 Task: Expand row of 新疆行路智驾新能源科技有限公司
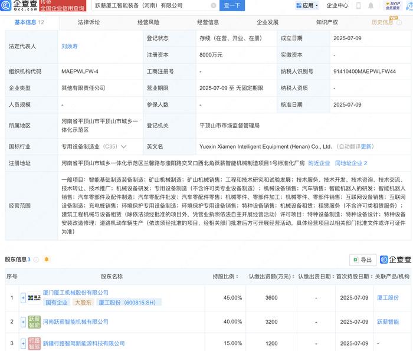(23, 343)
